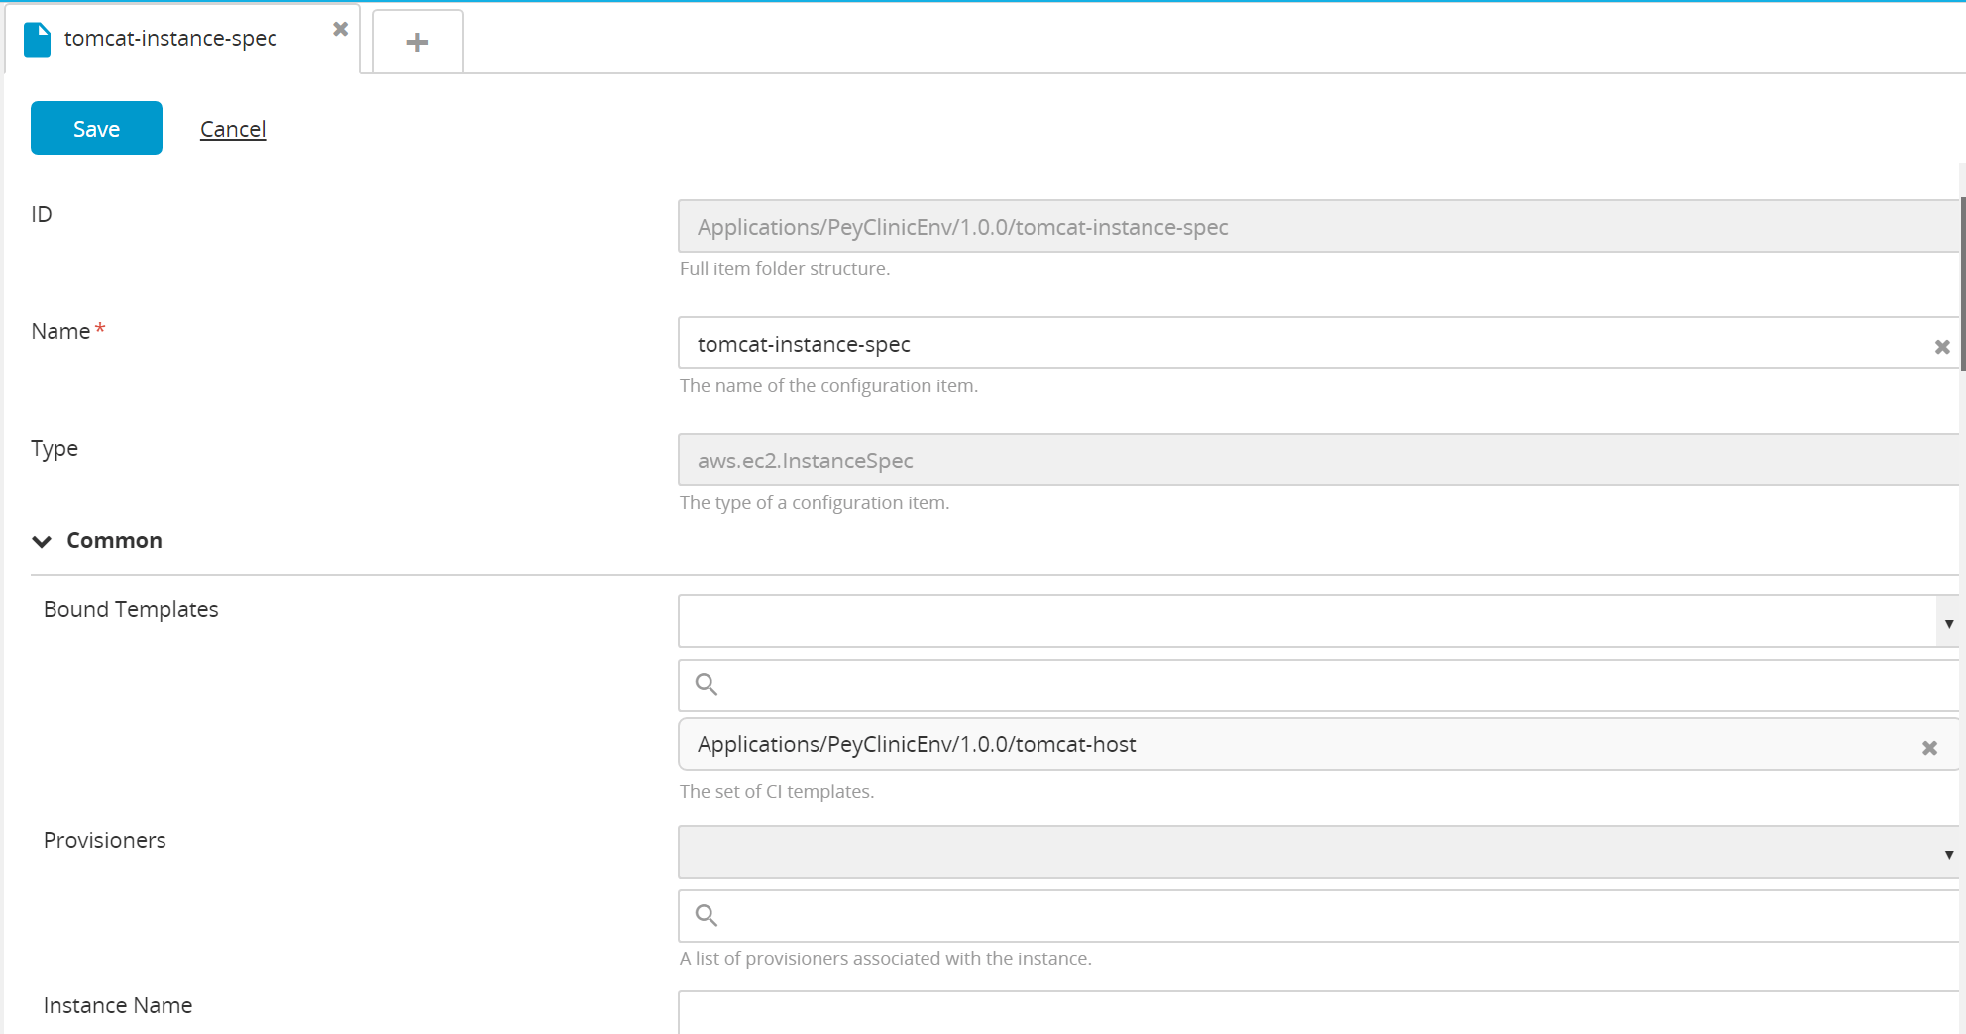This screenshot has height=1034, width=1966.
Task: Close the tomcat-instance-spec tab
Action: coord(340,29)
